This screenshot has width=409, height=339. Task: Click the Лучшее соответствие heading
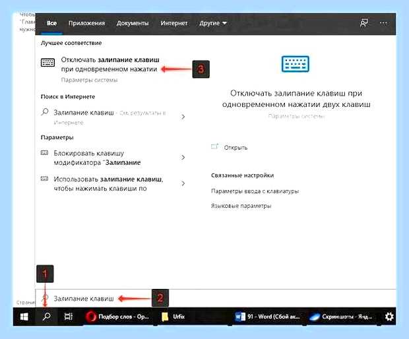71,43
